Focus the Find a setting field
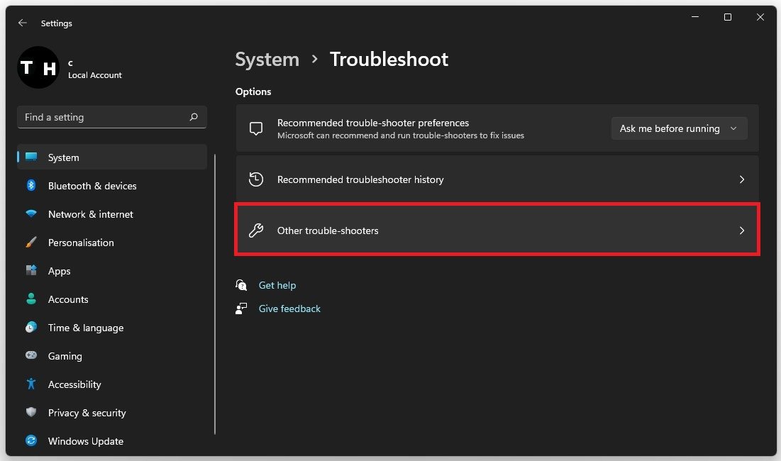Image resolution: width=781 pixels, height=461 pixels. [103, 117]
